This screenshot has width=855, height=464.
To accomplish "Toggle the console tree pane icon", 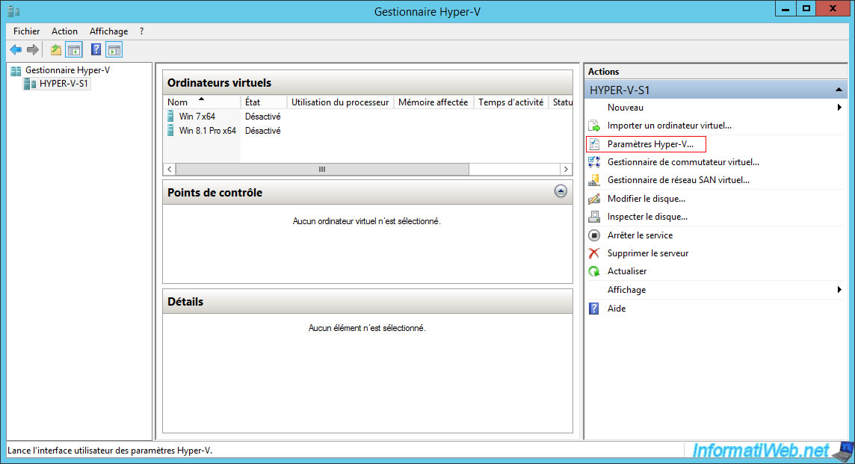I will [73, 50].
